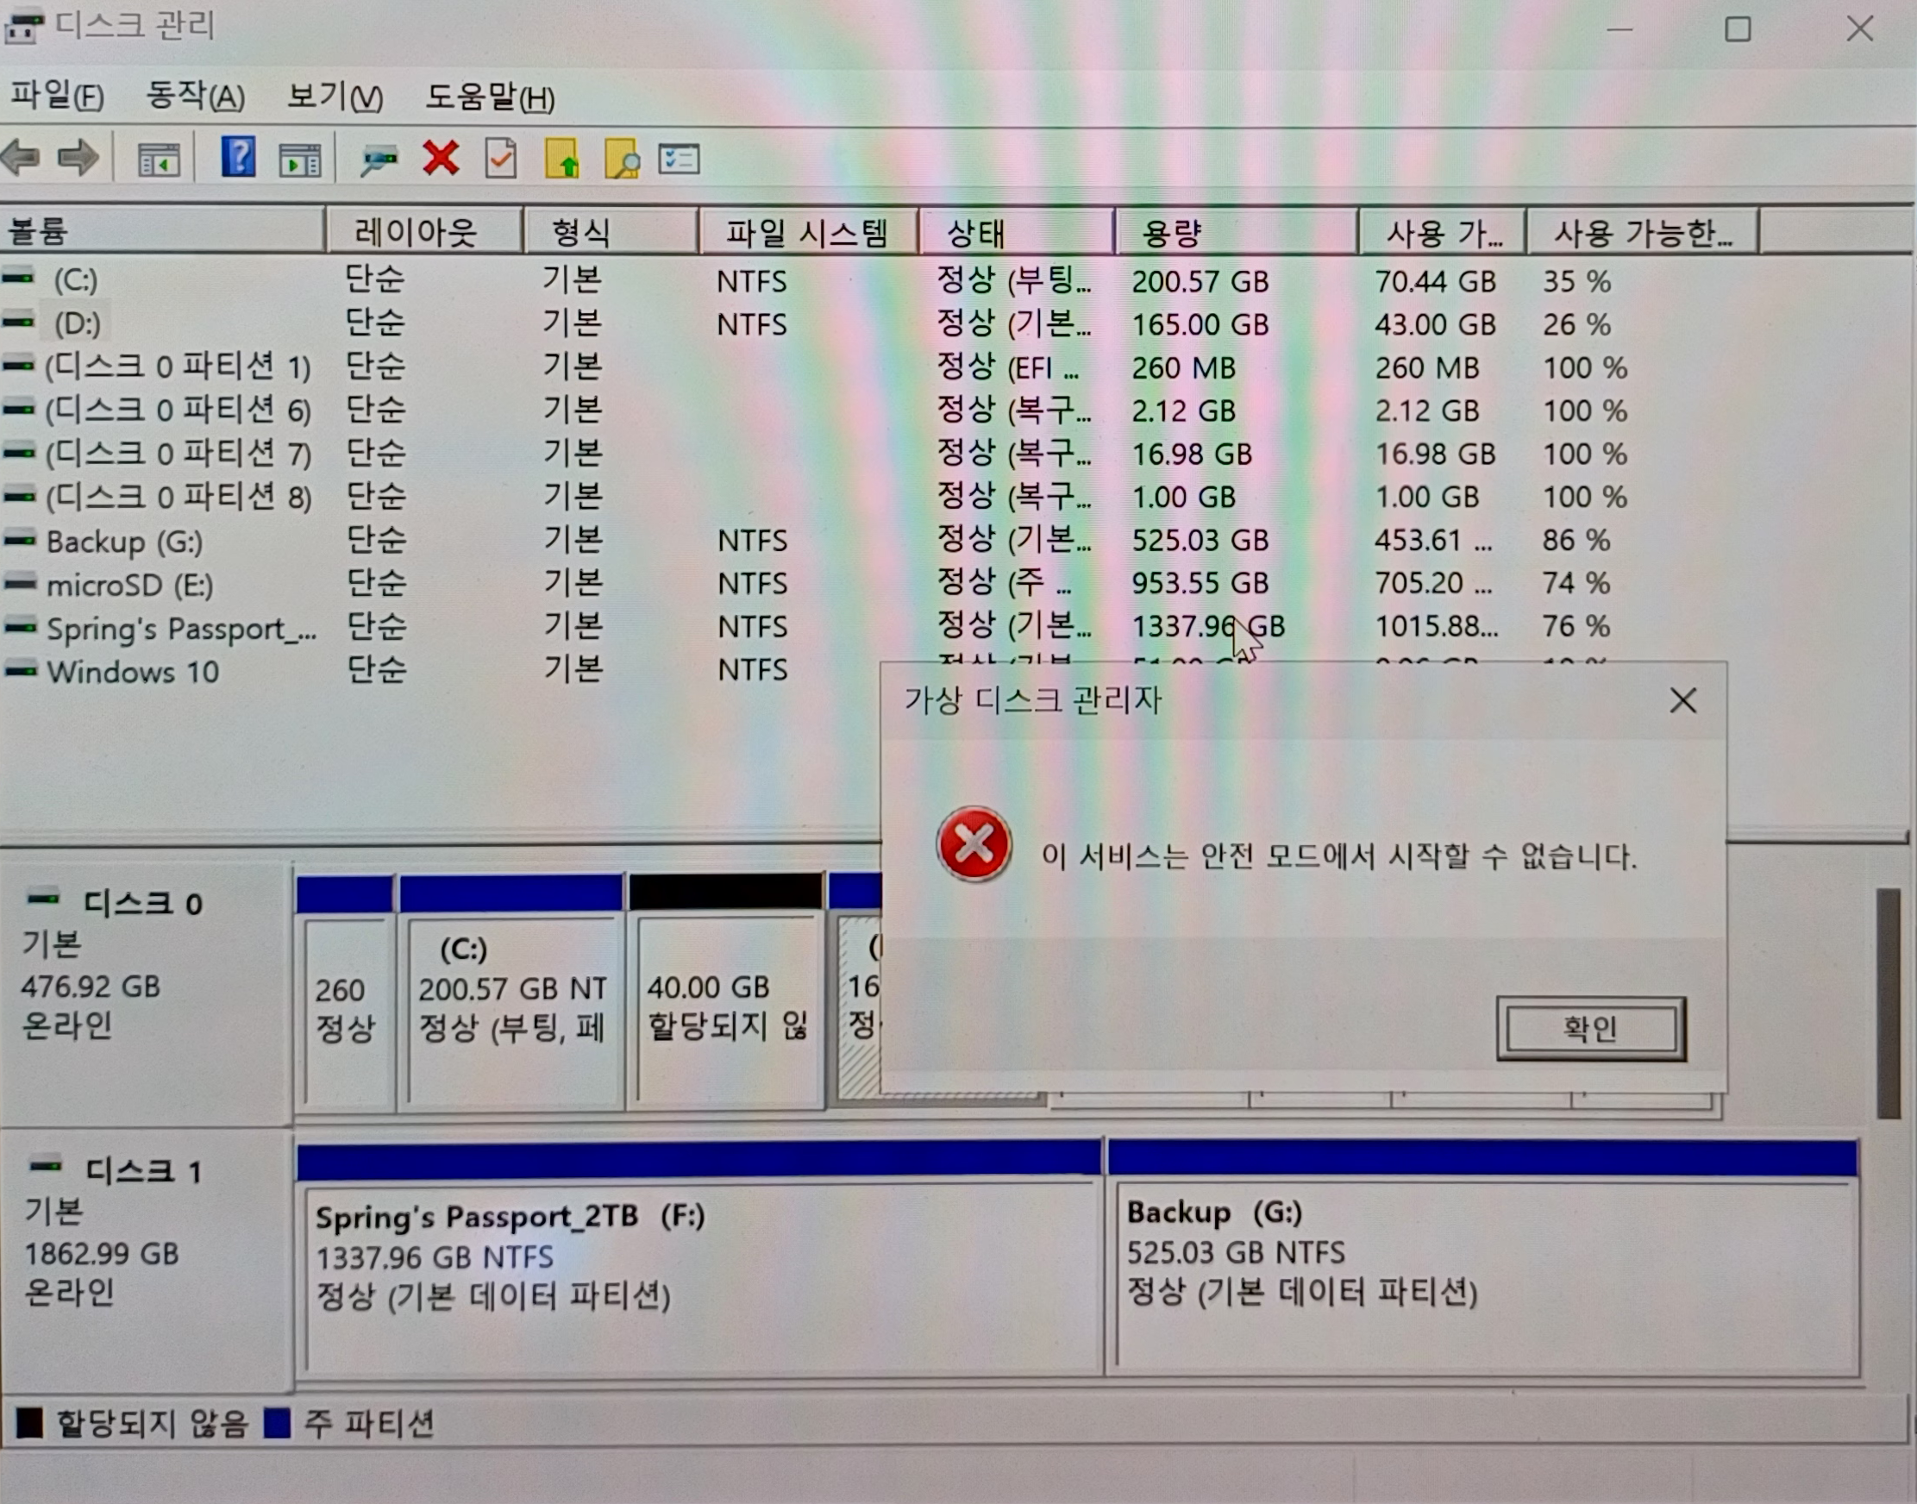
Task: Click the forward arrow toolbar icon
Action: (78, 159)
